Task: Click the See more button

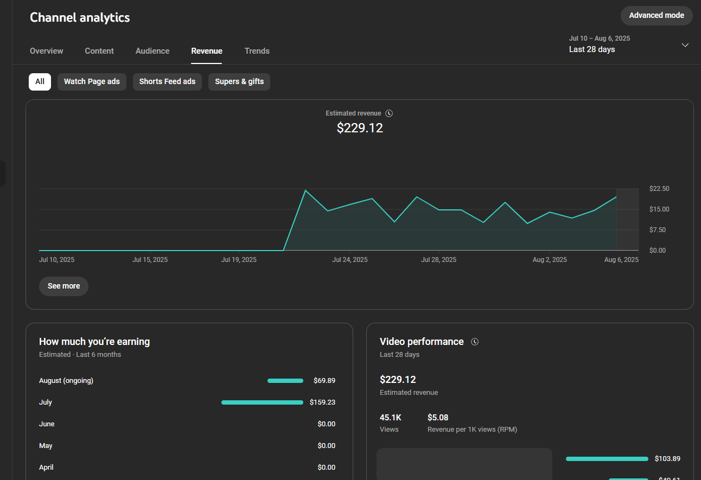Action: click(63, 286)
